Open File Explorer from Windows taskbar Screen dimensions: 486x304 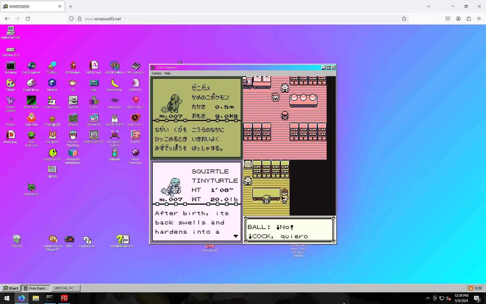coord(36,298)
